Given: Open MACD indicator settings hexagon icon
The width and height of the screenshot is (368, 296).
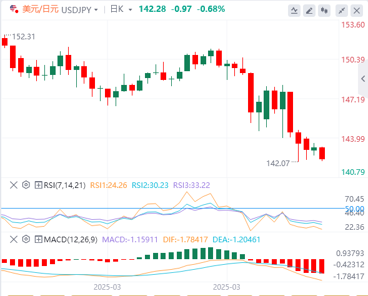Looking at the screenshot, I should click(x=26, y=239).
